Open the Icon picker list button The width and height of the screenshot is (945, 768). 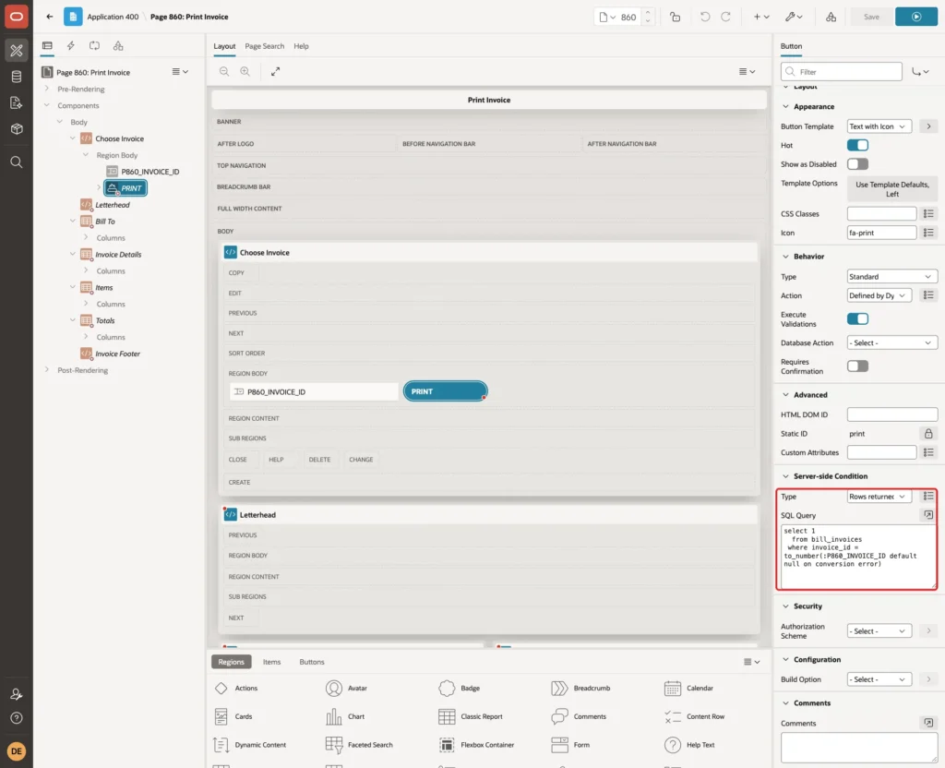click(x=928, y=233)
